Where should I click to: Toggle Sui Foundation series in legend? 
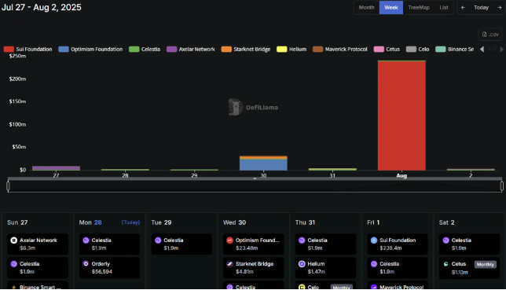(x=27, y=49)
